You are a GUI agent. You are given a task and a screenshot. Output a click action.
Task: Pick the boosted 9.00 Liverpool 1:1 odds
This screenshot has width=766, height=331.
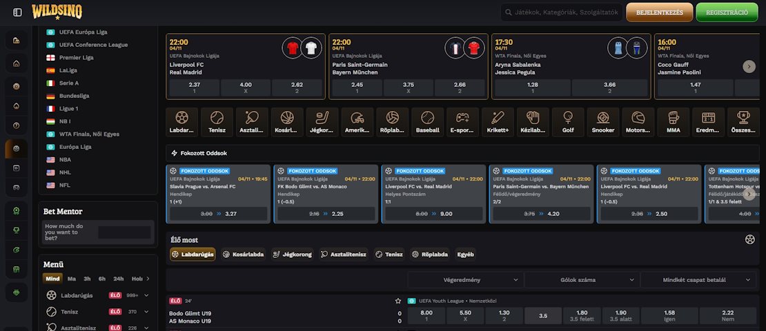point(434,214)
